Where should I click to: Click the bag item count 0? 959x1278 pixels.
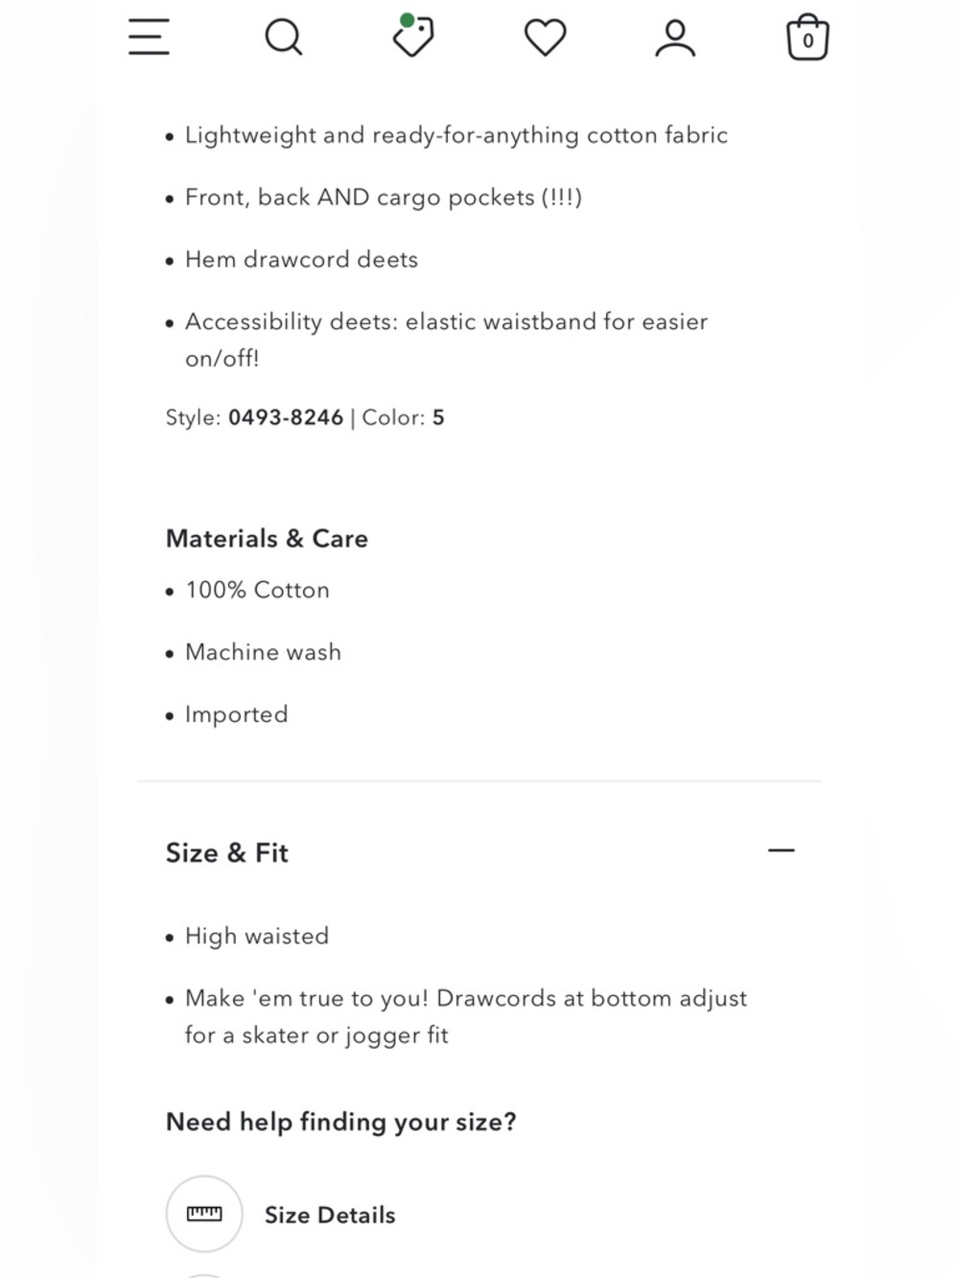point(808,41)
